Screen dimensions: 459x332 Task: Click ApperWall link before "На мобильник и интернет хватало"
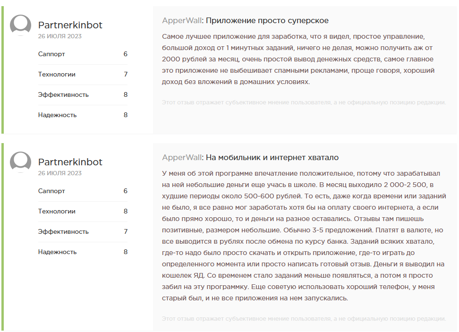[x=182, y=158]
